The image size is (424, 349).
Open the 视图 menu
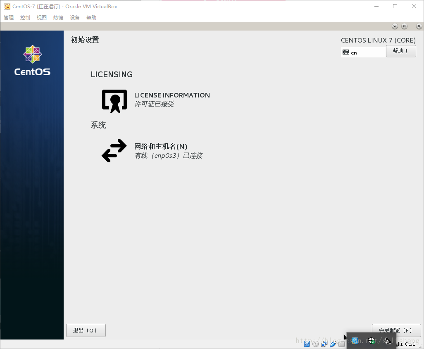pos(42,18)
